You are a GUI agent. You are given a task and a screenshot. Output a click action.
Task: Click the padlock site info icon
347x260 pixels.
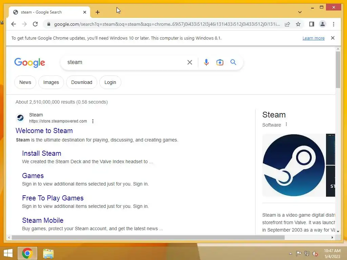pyautogui.click(x=49, y=24)
